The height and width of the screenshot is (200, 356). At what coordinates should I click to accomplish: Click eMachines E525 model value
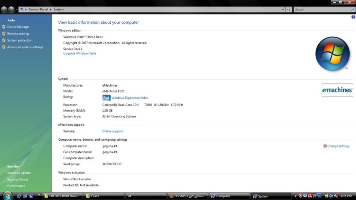[x=113, y=91]
